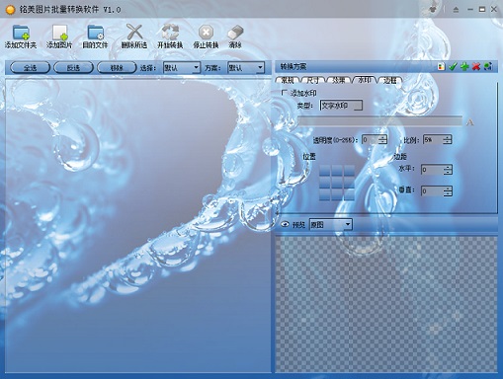Select center cell of watermark position grid

tap(337, 183)
